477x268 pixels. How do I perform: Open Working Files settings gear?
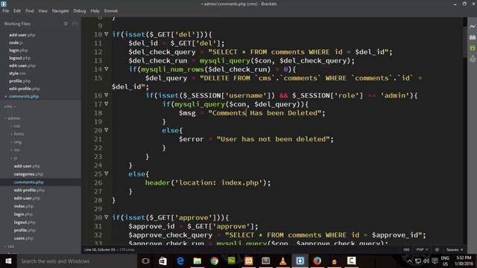[66, 23]
